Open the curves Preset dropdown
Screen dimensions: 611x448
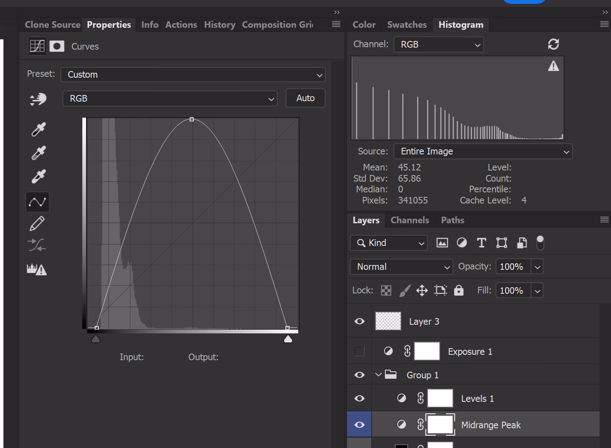[x=193, y=75]
